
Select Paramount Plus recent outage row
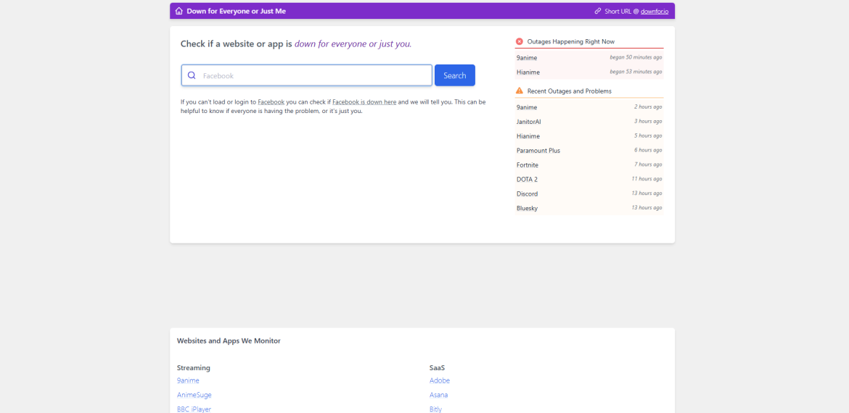(x=589, y=150)
